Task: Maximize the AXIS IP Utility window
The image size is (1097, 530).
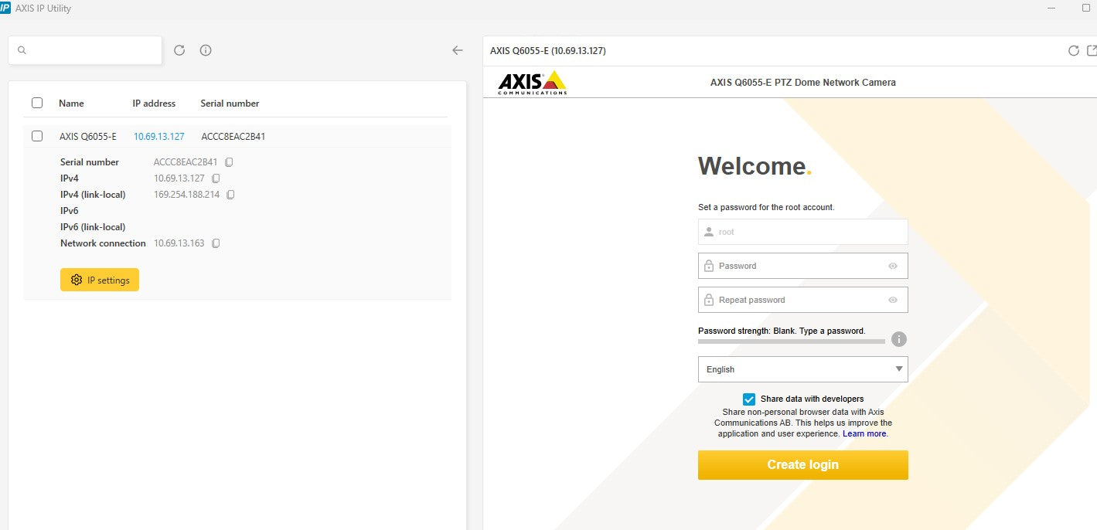Action: [x=1086, y=8]
